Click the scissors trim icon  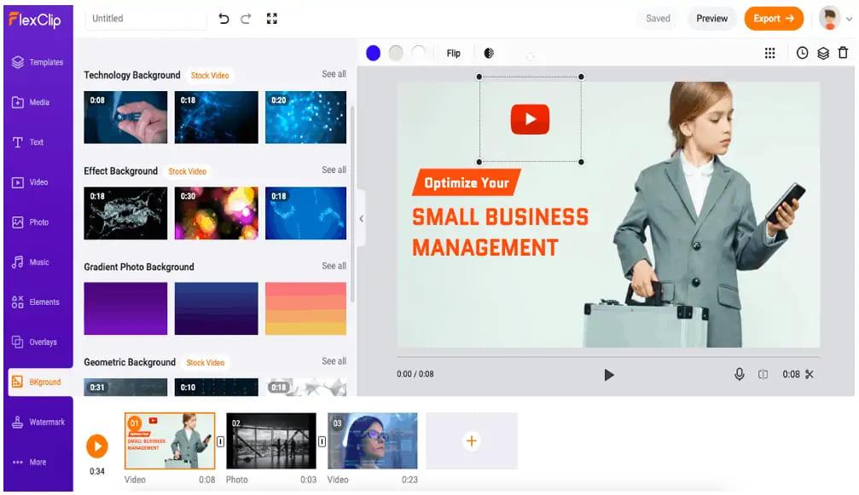810,374
